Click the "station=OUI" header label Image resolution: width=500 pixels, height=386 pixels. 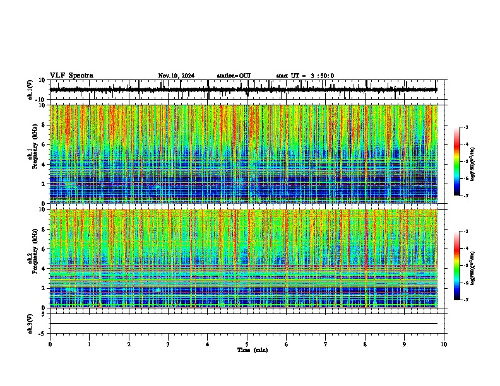pyautogui.click(x=234, y=76)
